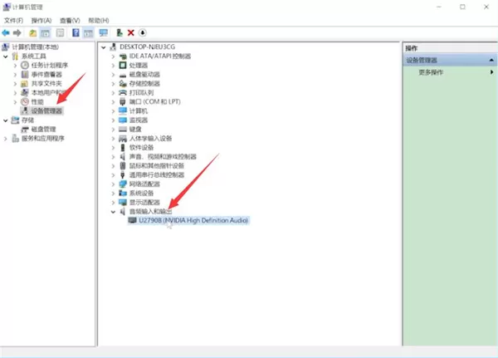Select 设备管理器 in the left tree
This screenshot has width=498, height=358.
pyautogui.click(x=46, y=111)
